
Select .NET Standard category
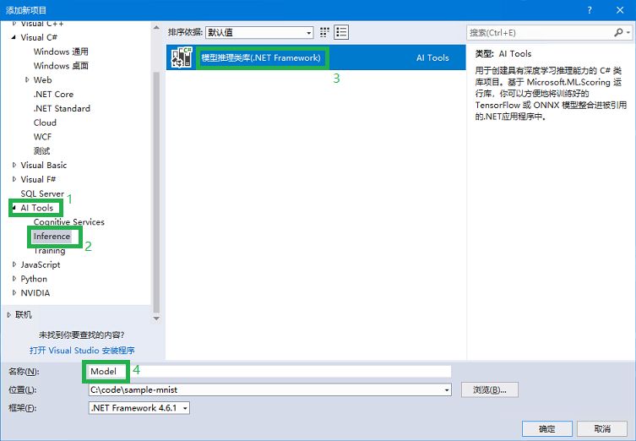coord(62,108)
